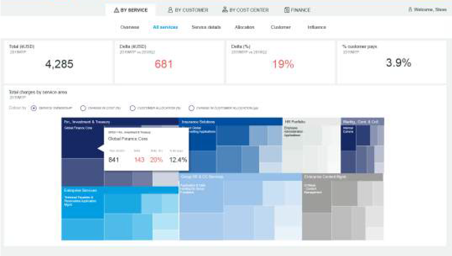The height and width of the screenshot is (256, 452).
Task: Click the user icon beside Welcome
Action: click(410, 9)
